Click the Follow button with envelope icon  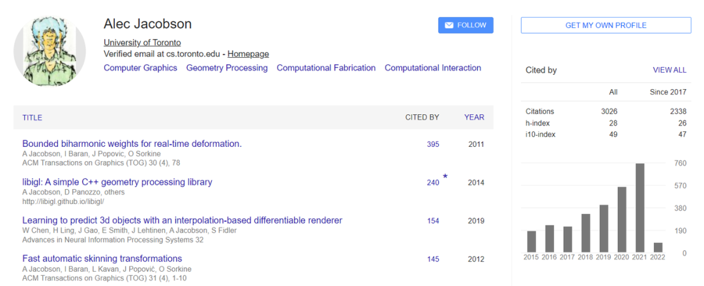click(465, 25)
